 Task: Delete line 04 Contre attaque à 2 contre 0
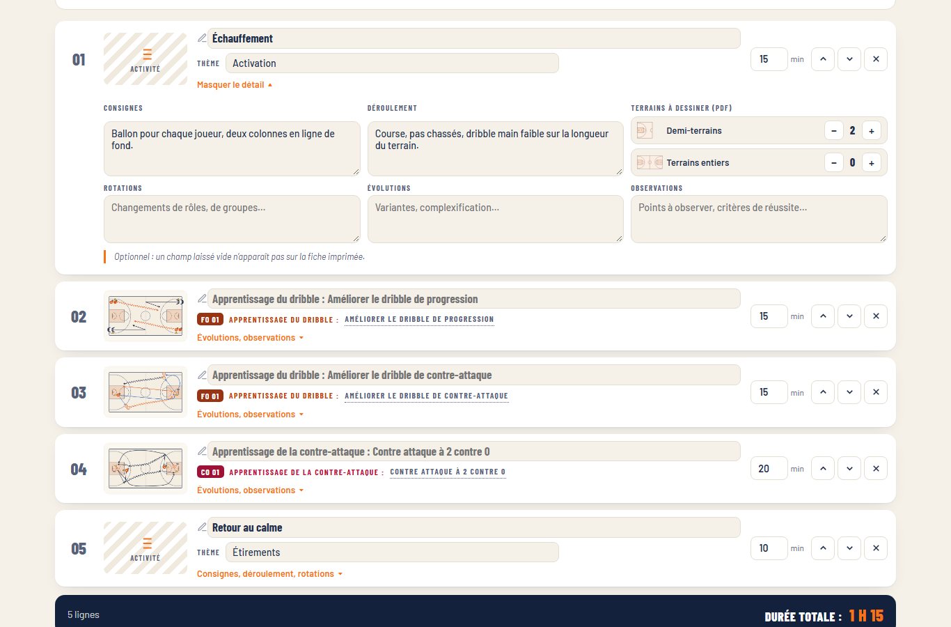pos(876,469)
